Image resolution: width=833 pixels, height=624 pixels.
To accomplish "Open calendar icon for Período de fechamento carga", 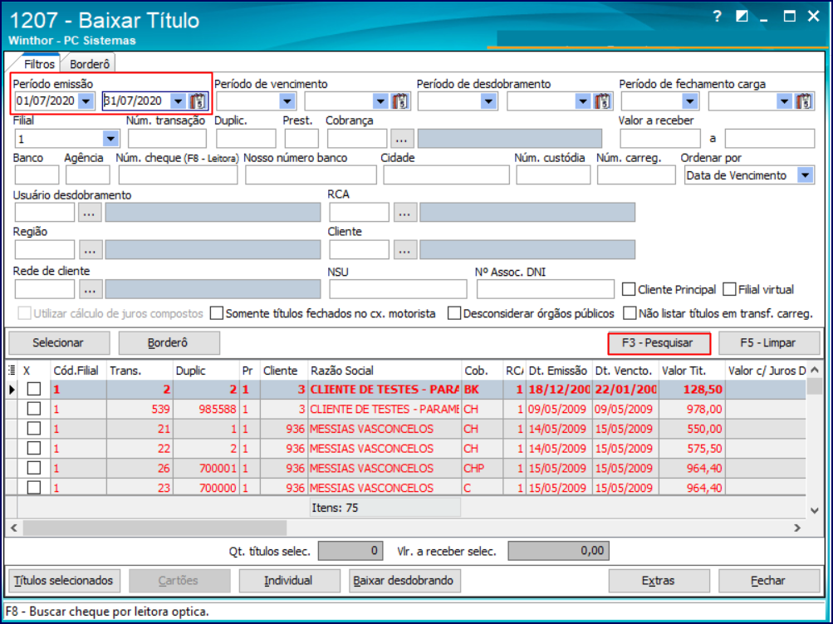I will click(x=804, y=101).
